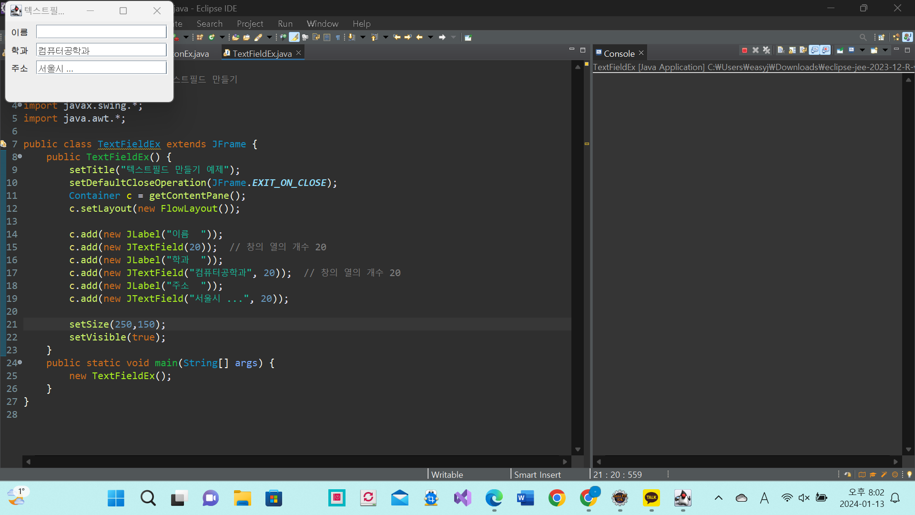Switch to TextFieldEx.java editor tab
This screenshot has width=915, height=515.
click(x=262, y=53)
